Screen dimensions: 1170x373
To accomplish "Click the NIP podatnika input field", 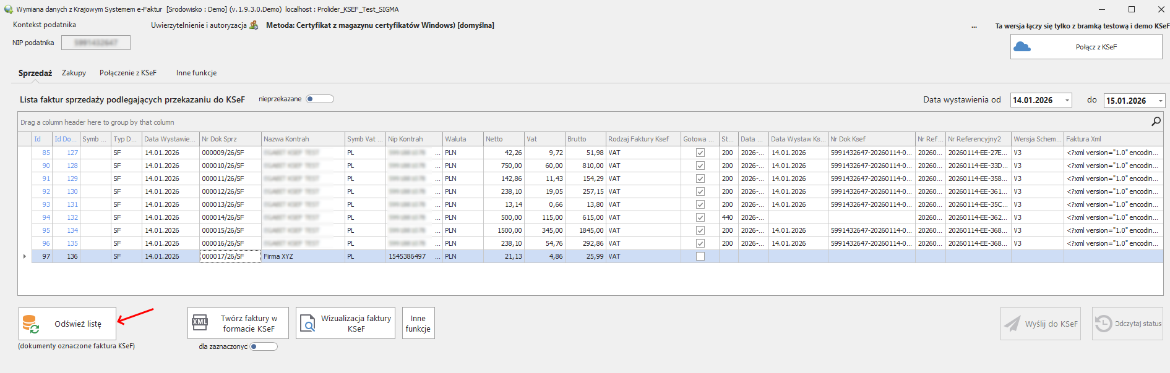I will point(96,43).
